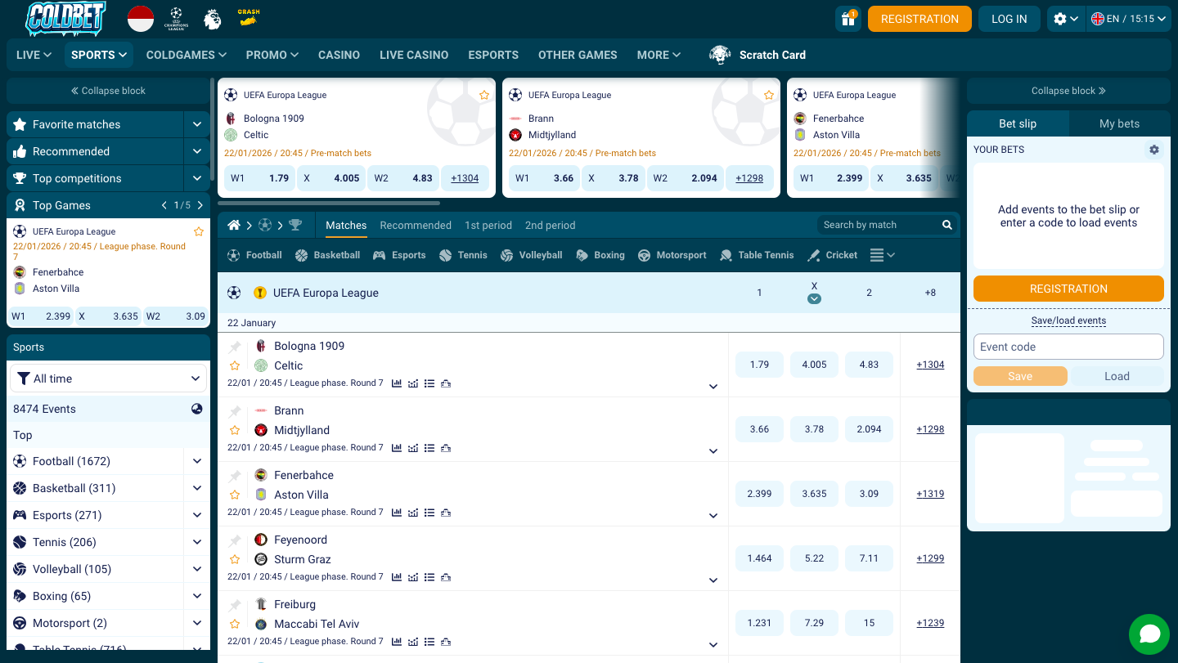Viewport: 1178px width, 663px height.
Task: Open standings podium icon for Fenerbahce match
Action: [446, 512]
